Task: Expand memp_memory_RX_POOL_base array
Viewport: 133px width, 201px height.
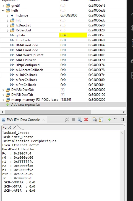Action: pos(3,100)
